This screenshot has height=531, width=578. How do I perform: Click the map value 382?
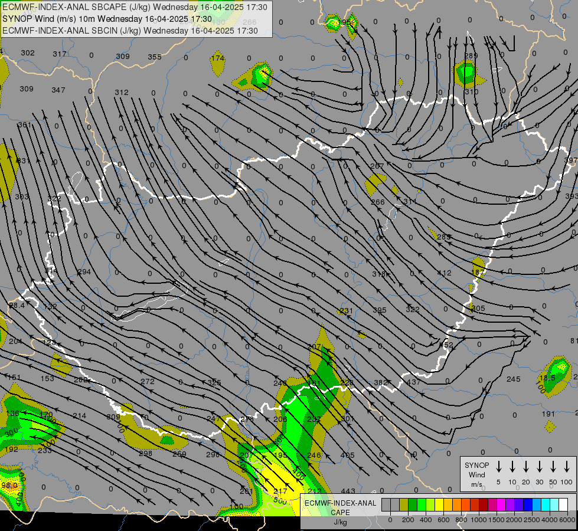click(381, 382)
